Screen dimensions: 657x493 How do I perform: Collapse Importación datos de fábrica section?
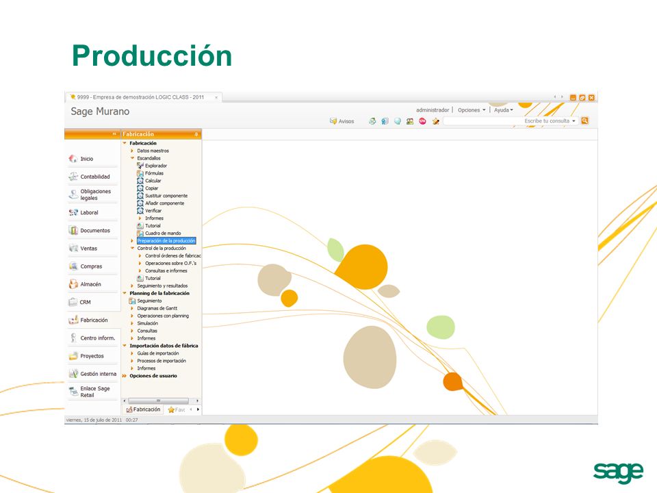[x=125, y=346]
